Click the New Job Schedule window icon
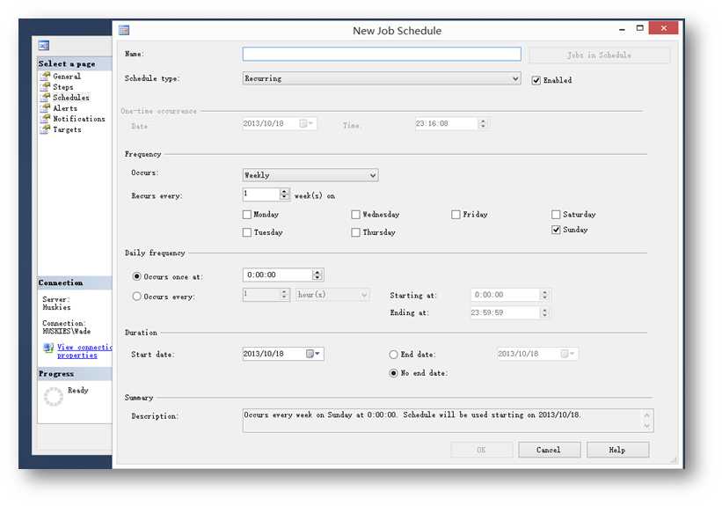722x506 pixels. 124,31
